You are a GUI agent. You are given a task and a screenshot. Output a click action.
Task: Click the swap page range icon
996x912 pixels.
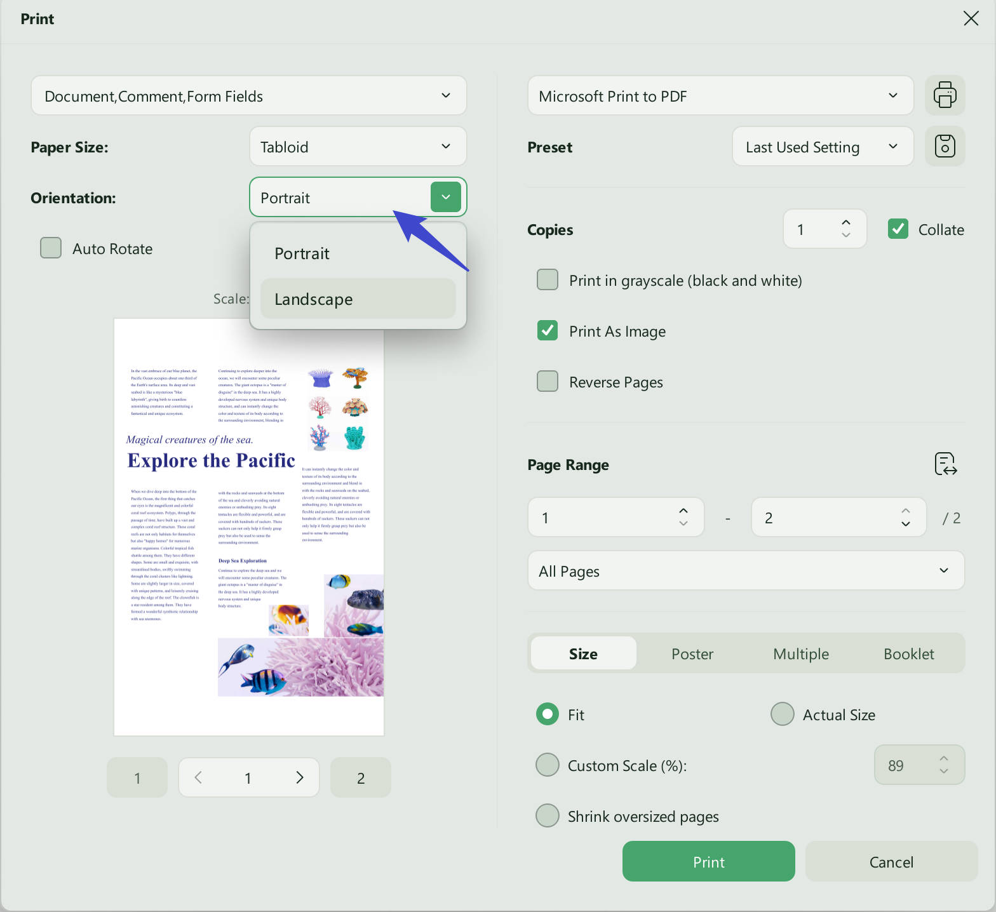click(946, 464)
